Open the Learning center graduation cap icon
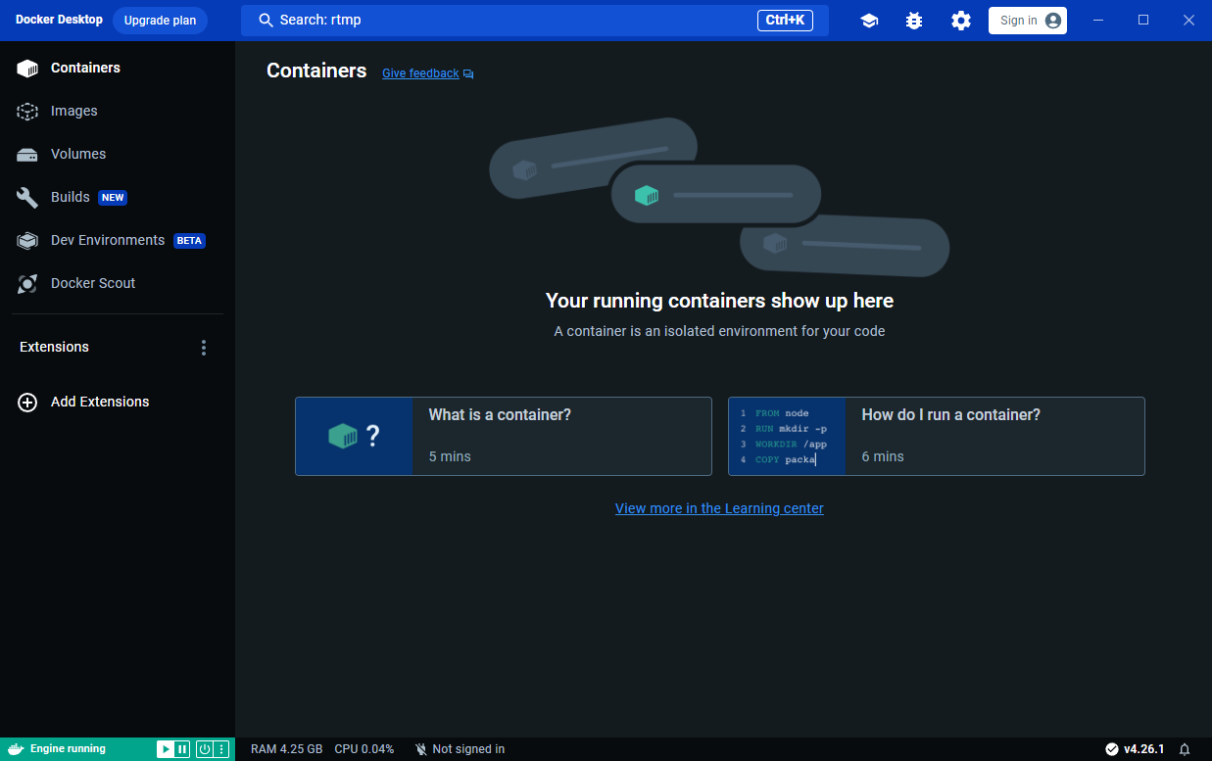The width and height of the screenshot is (1212, 761). [869, 21]
